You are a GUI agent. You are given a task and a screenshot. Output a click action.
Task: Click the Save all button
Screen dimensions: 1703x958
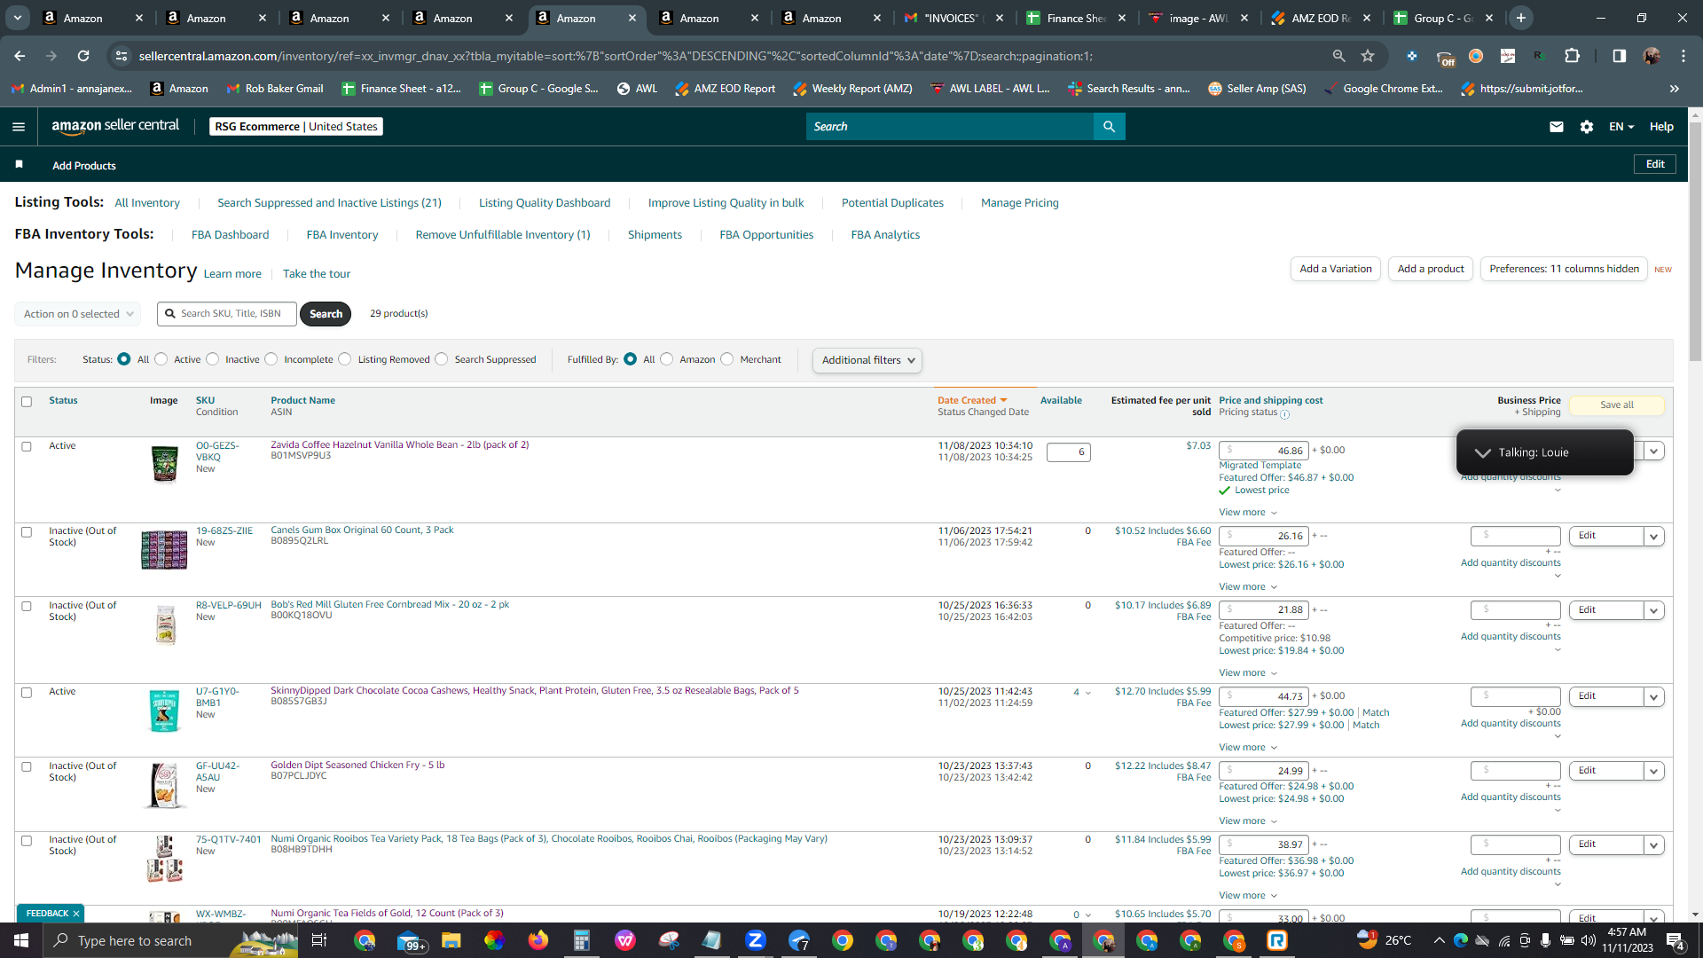click(x=1617, y=404)
